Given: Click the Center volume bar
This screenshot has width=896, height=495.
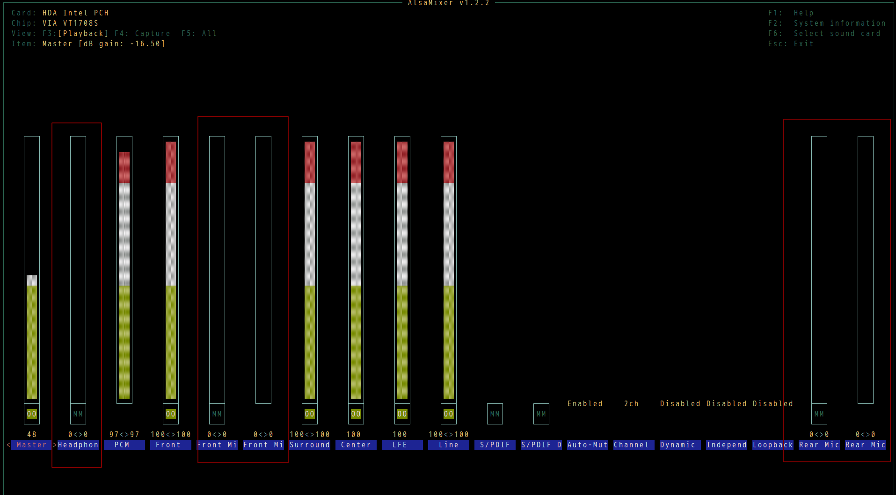Looking at the screenshot, I should pos(356,270).
